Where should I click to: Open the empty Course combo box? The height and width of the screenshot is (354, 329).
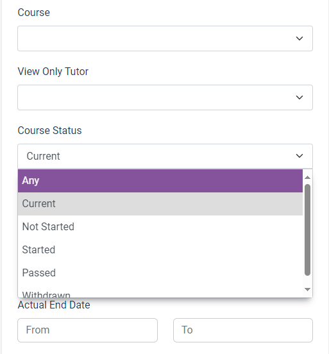(165, 38)
